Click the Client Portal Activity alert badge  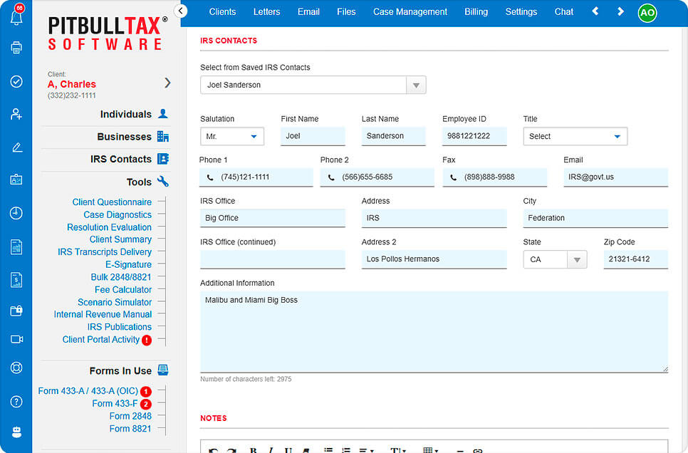tap(147, 340)
